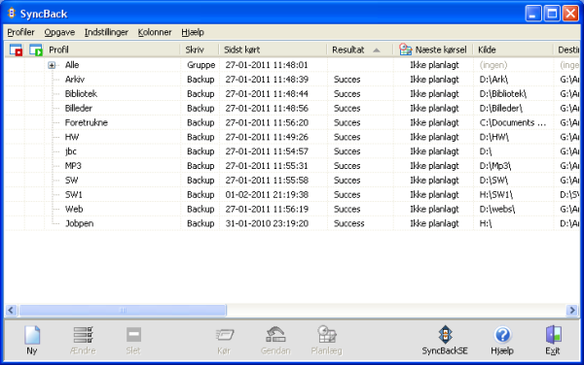Screen dimensions: 584x365
Task: Select the jbc profile
Action: click(71, 151)
